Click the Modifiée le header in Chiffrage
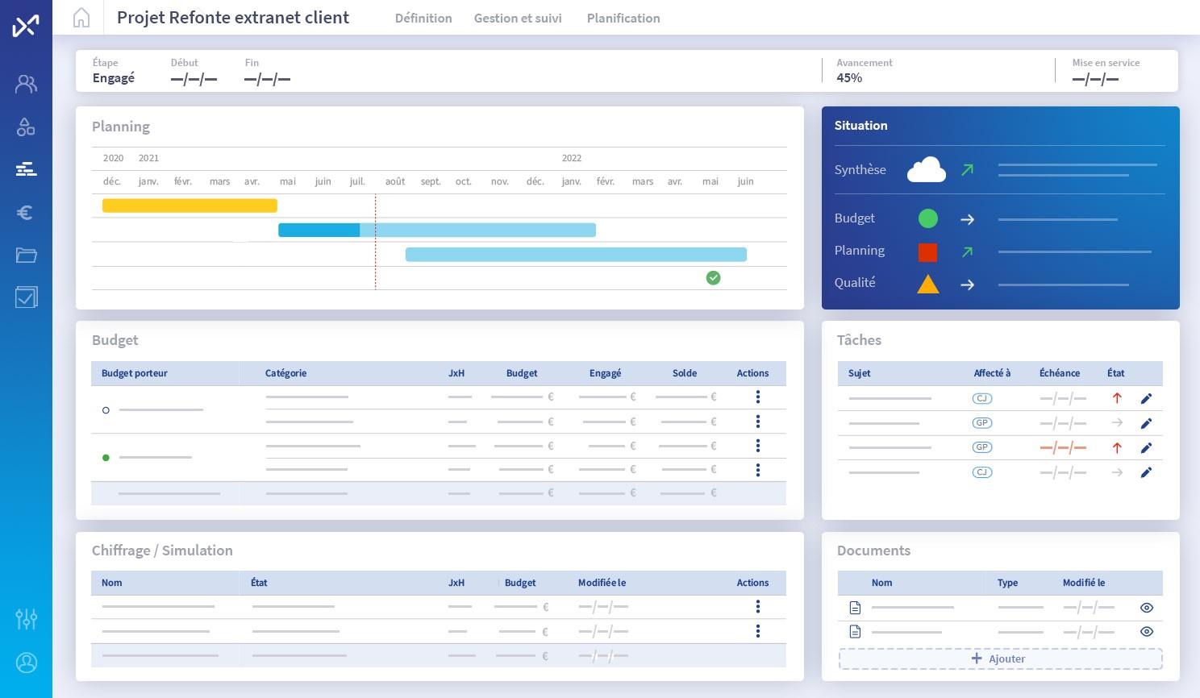The width and height of the screenshot is (1200, 698). (602, 583)
